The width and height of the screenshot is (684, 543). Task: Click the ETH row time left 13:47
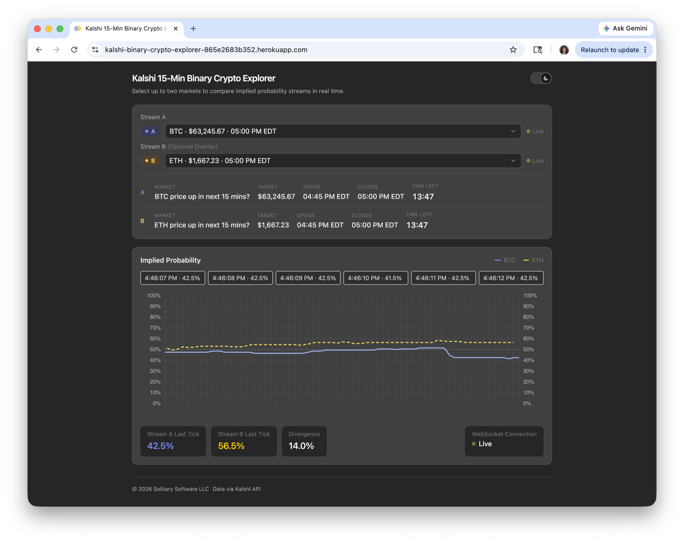point(417,225)
